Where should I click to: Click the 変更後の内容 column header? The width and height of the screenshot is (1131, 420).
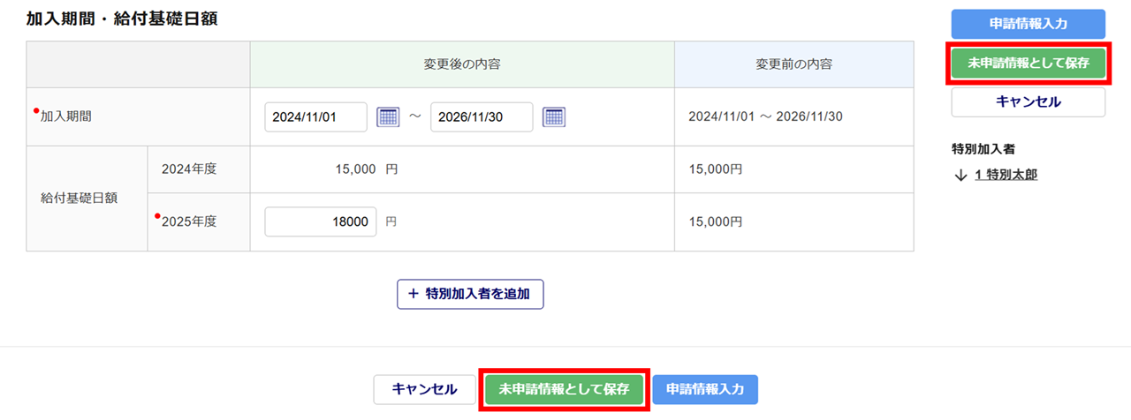tap(462, 64)
